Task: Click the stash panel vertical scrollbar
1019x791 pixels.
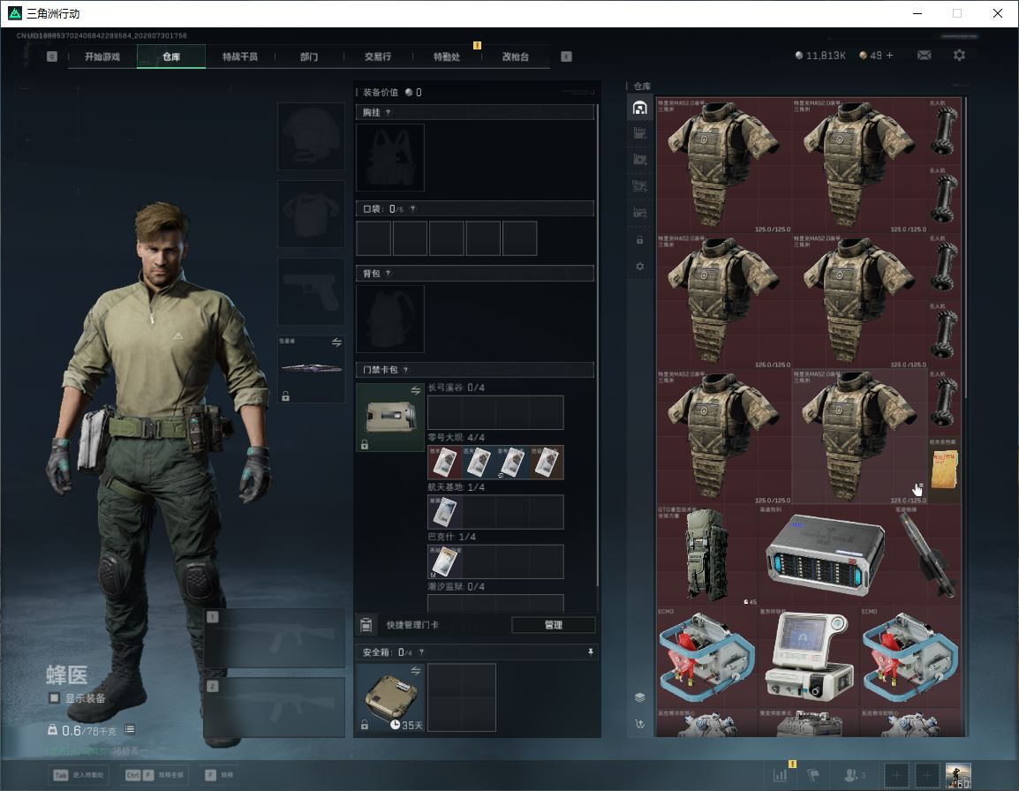Action: 965,247
